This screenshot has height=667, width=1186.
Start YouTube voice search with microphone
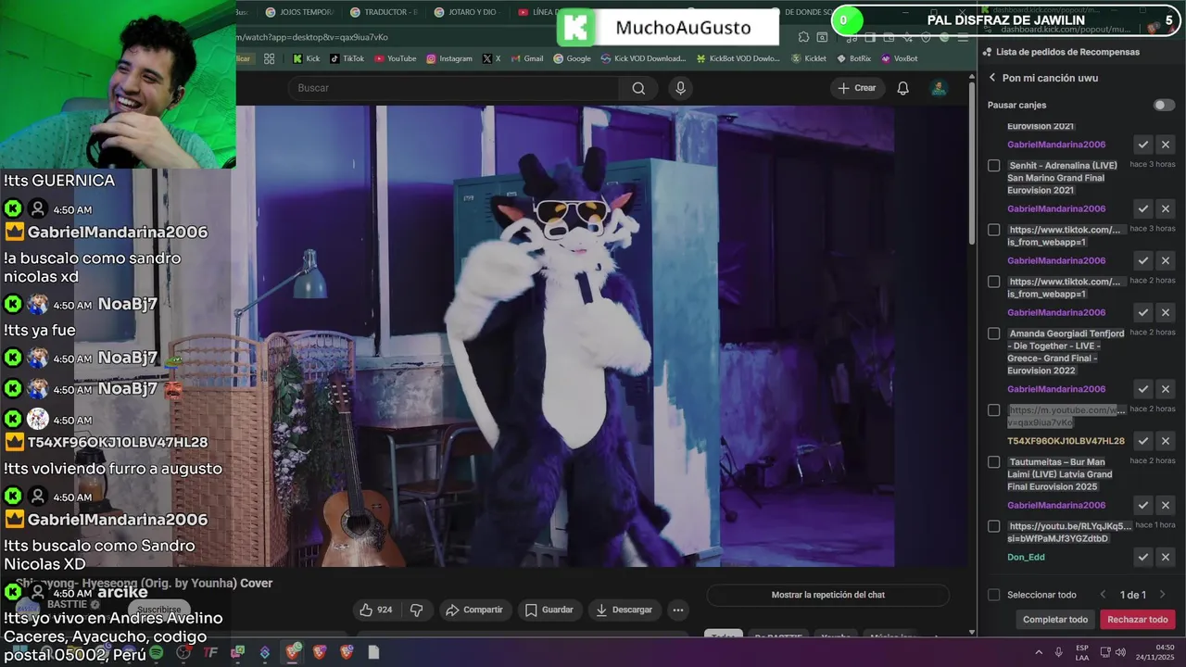click(x=680, y=88)
